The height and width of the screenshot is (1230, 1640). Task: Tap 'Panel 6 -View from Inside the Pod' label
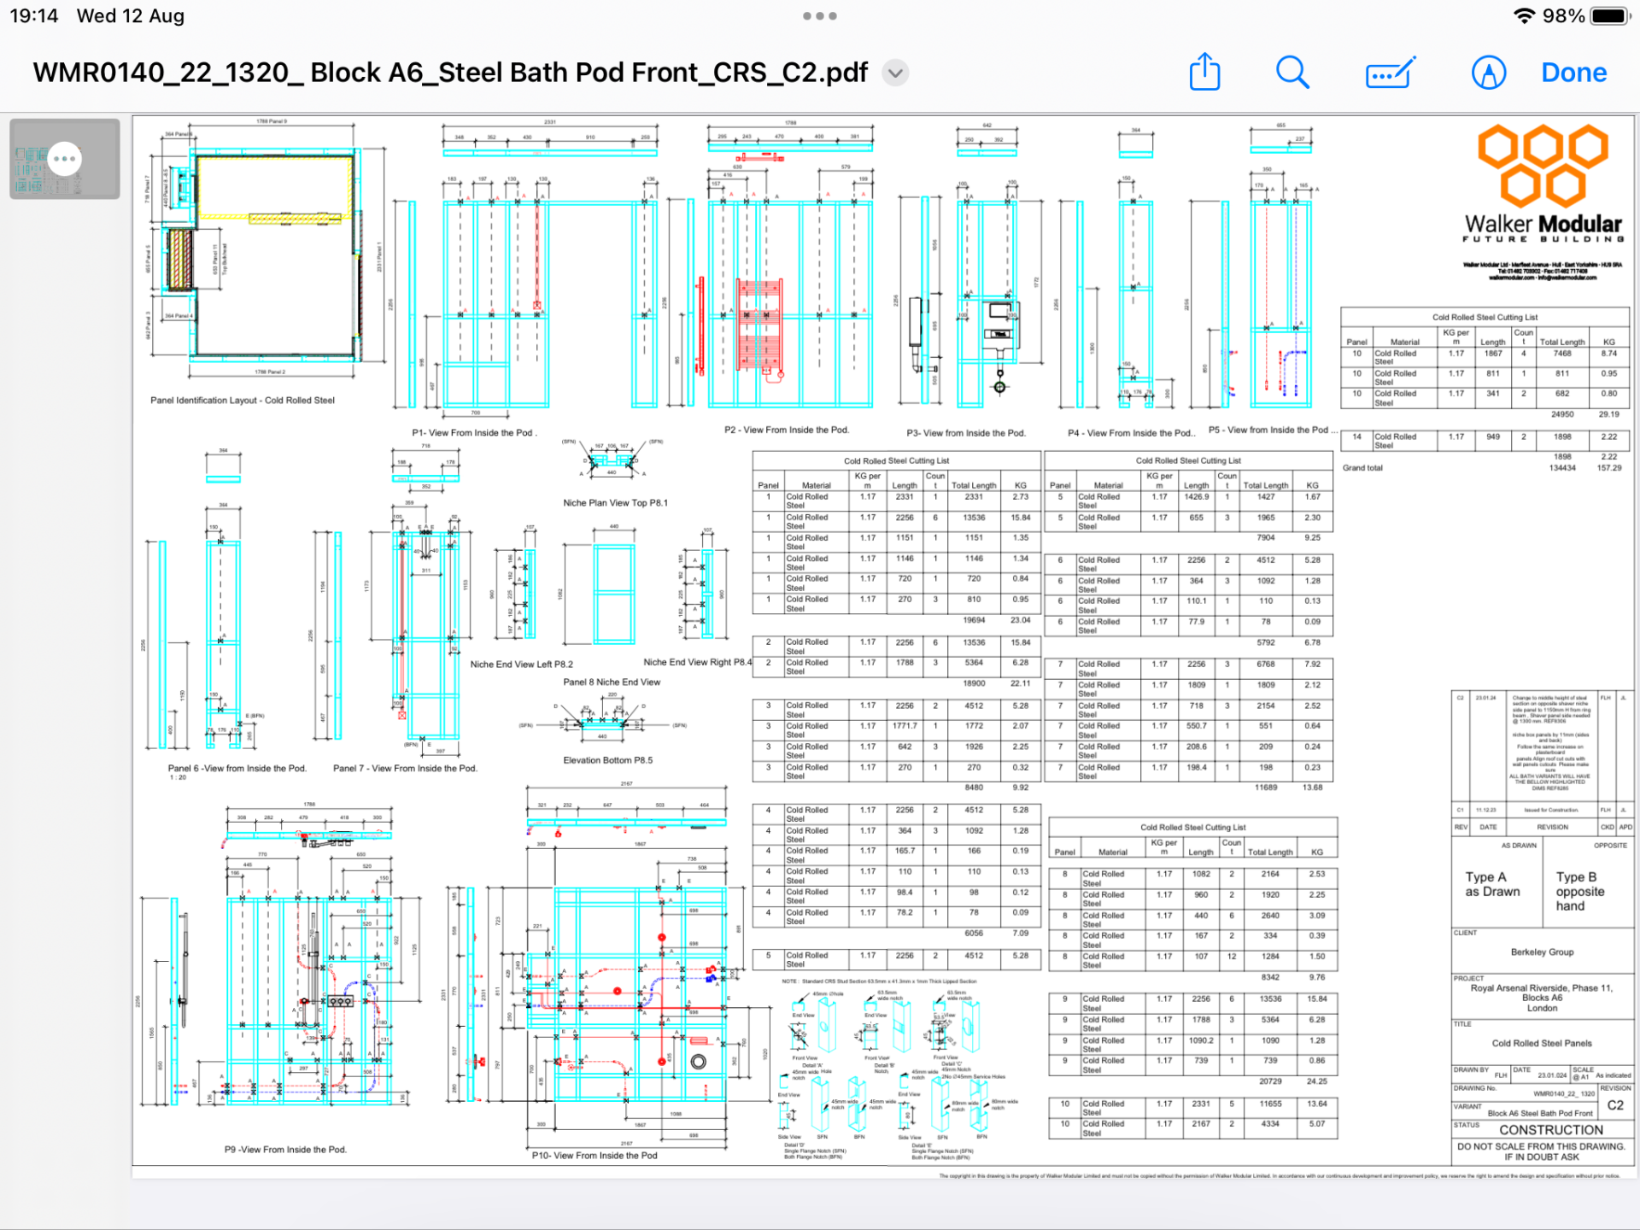pyautogui.click(x=237, y=769)
